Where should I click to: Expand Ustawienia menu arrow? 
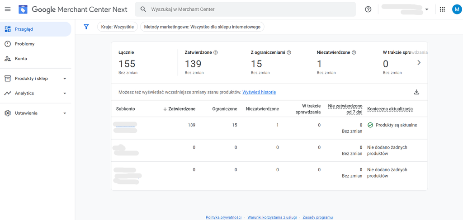(65, 113)
